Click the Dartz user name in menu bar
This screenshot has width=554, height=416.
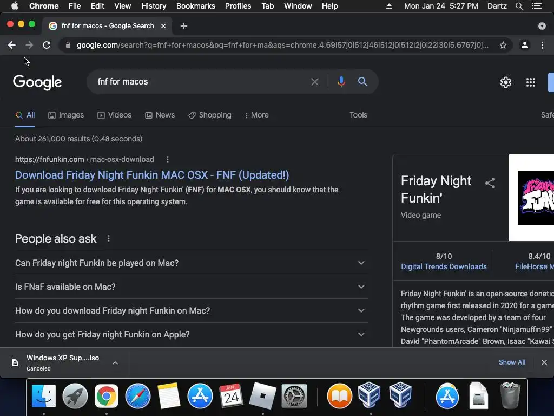coord(497,6)
